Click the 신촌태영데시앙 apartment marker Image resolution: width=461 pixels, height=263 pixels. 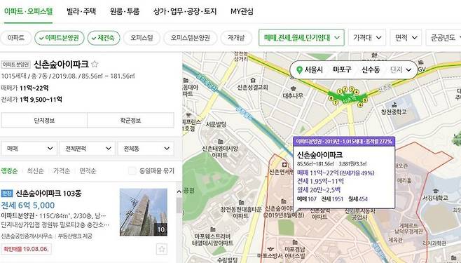tap(220, 142)
